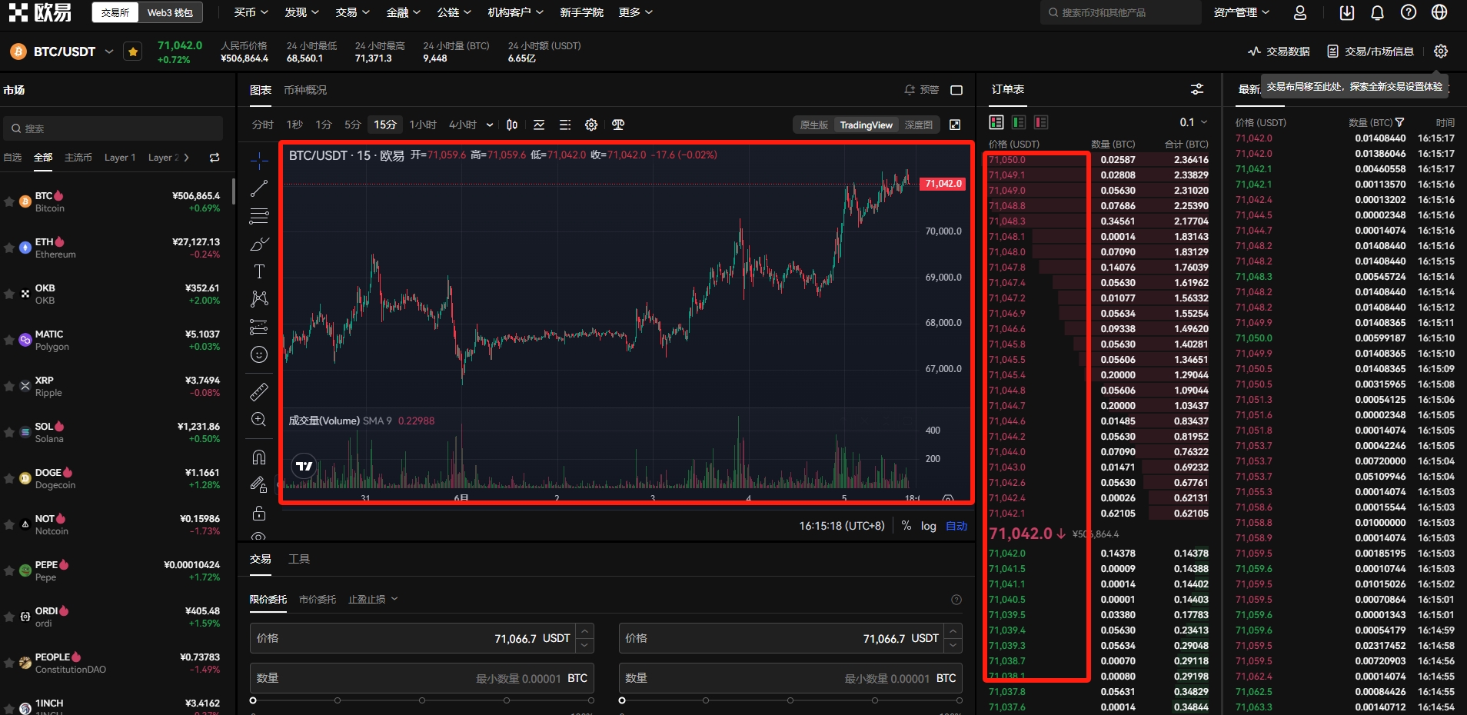The width and height of the screenshot is (1467, 715).
Task: Toggle percent scale on chart
Action: pyautogui.click(x=906, y=526)
